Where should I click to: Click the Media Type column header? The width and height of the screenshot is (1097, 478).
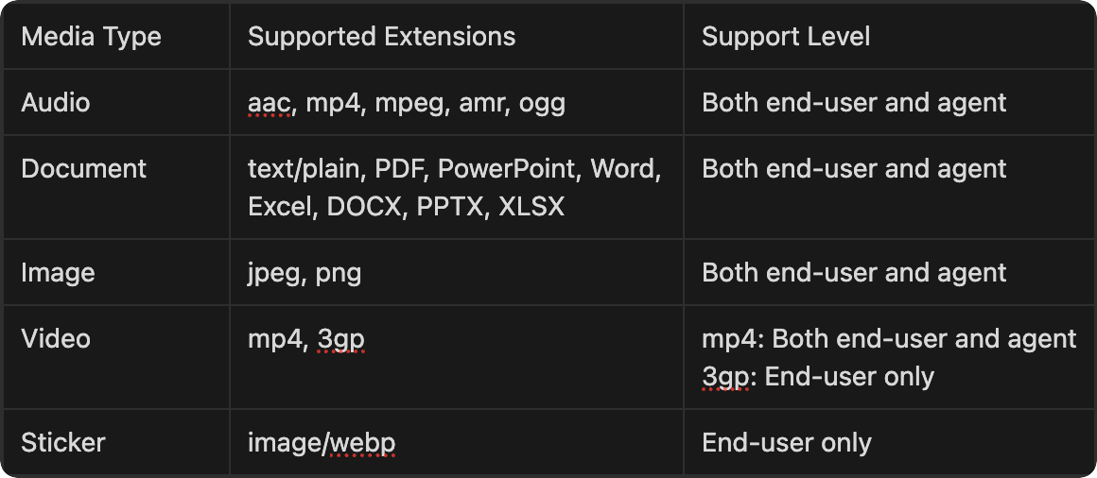click(x=91, y=37)
